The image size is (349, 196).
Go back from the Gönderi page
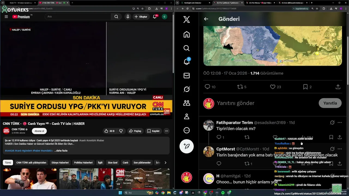tap(206, 19)
